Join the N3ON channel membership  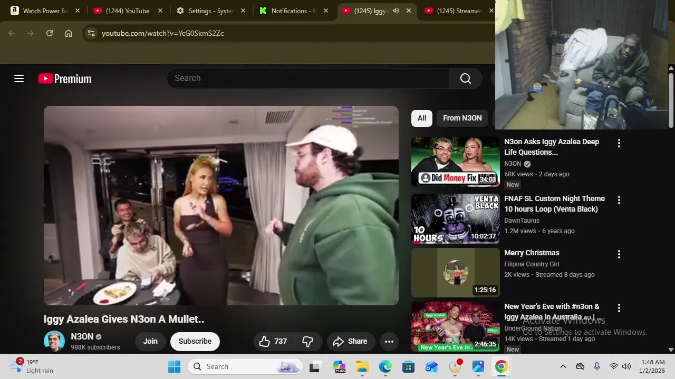coord(150,341)
